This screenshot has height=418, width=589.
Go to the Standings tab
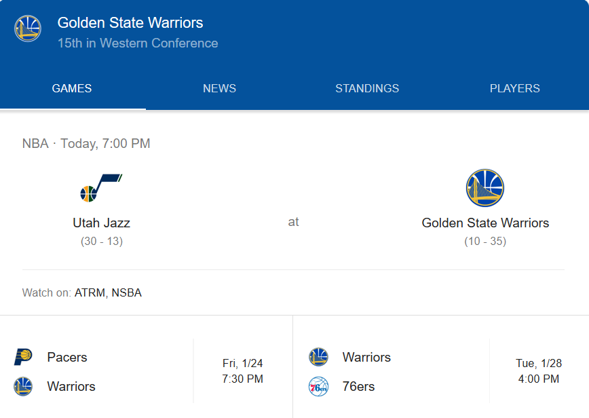tap(367, 88)
